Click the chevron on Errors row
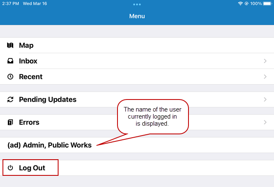Image resolution: width=274 pixels, height=187 pixels. click(x=265, y=122)
